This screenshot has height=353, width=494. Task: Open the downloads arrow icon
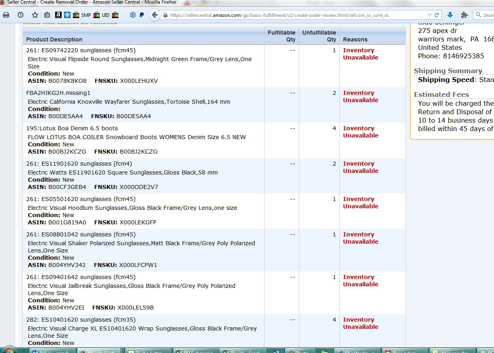tap(450, 15)
